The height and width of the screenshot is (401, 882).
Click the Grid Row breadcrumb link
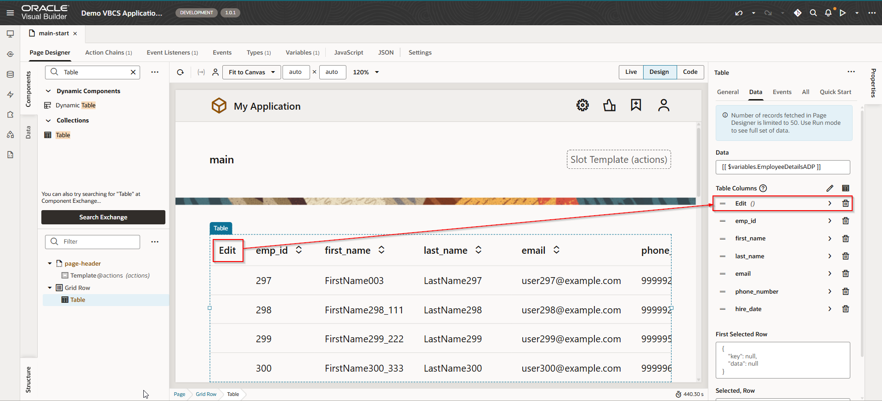tap(206, 394)
